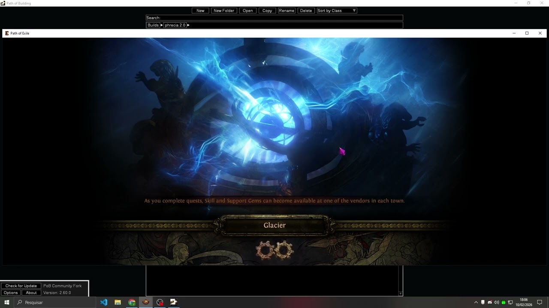Open the Windows Start menu

7,302
